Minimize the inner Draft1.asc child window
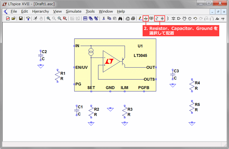Image resolution: width=229 pixels, height=149 pixels. 212,12
